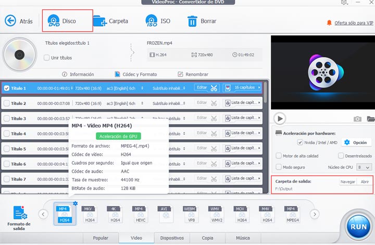This screenshot has width=375, height=245.
Task: Click Renombrar to rename output
Action: (x=193, y=74)
